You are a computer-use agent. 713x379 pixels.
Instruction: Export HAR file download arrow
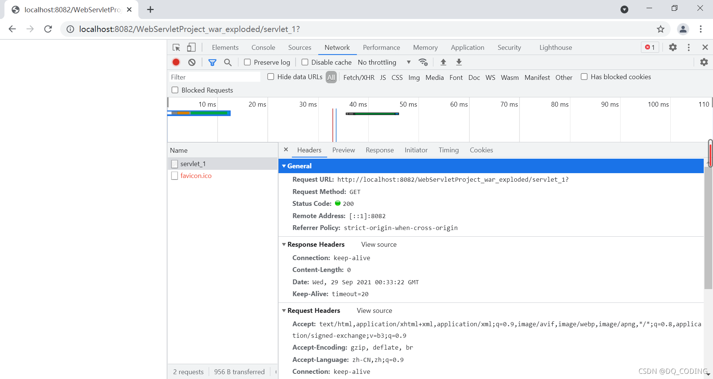tap(459, 62)
